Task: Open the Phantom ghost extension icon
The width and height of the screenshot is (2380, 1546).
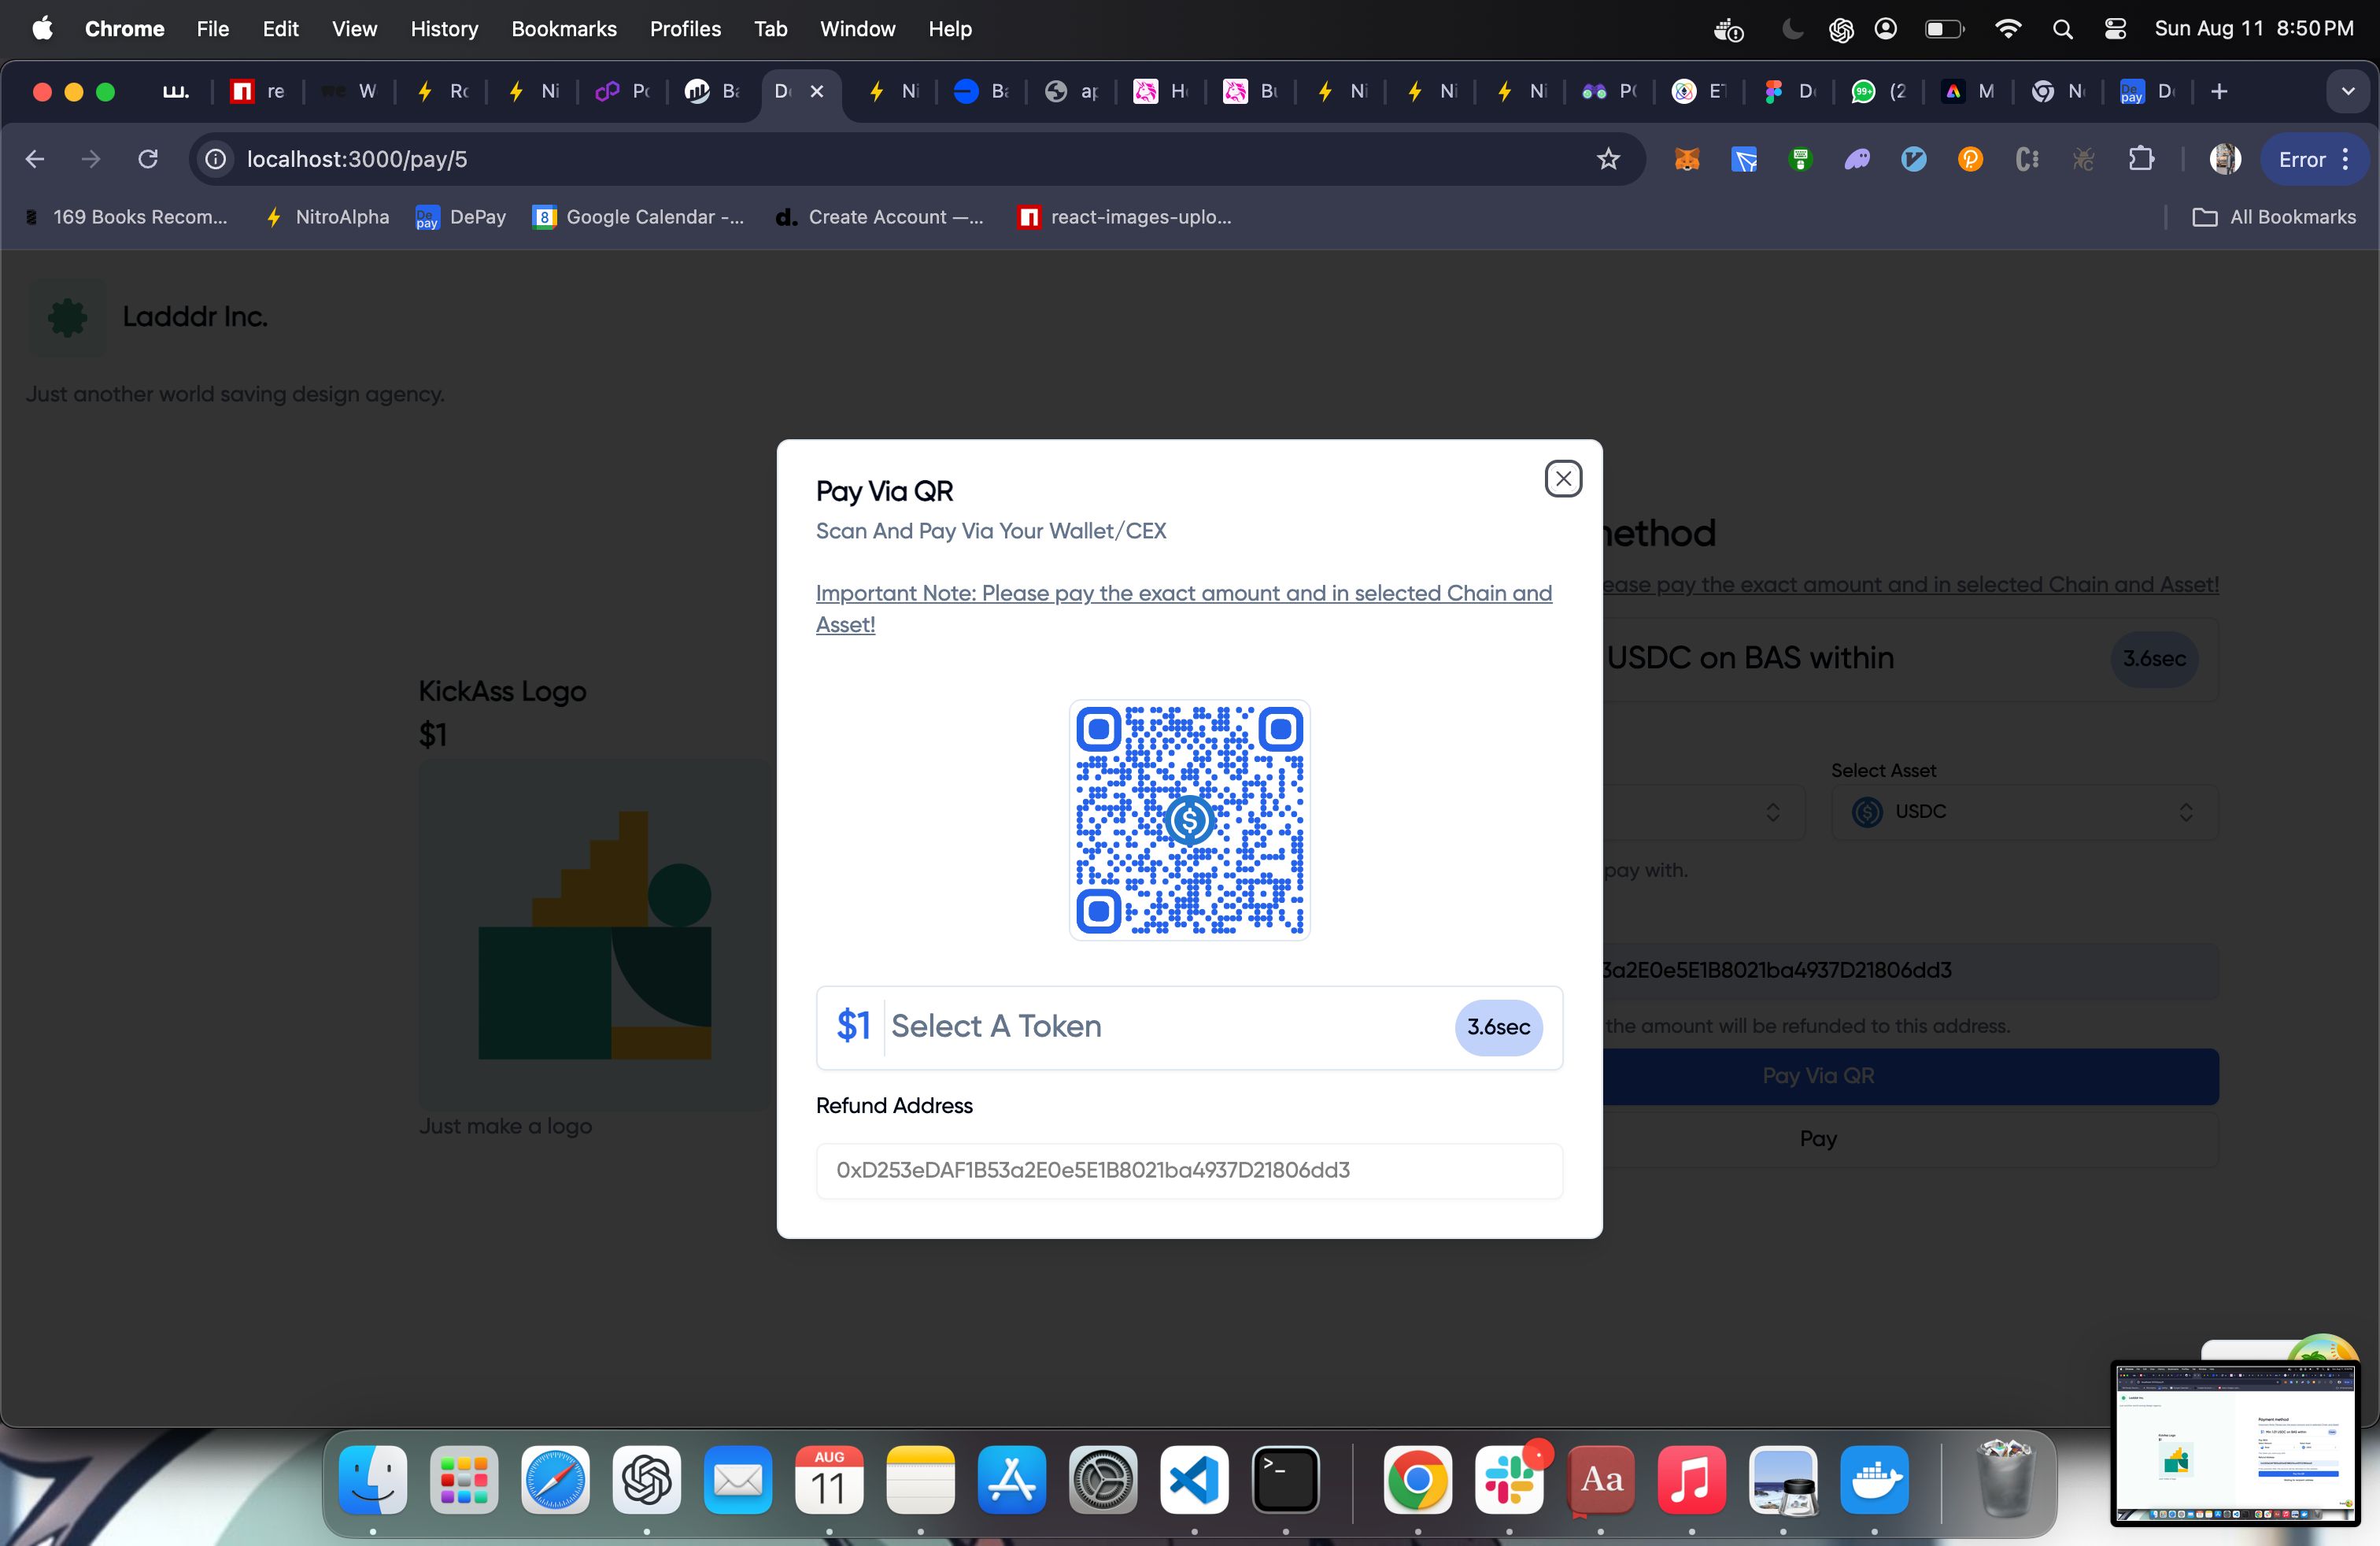Action: point(1857,159)
